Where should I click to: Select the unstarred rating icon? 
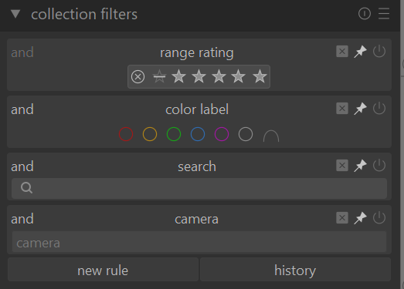(159, 76)
